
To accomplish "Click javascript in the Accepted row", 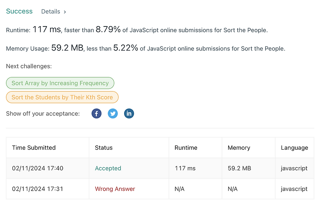I will coord(294,168).
